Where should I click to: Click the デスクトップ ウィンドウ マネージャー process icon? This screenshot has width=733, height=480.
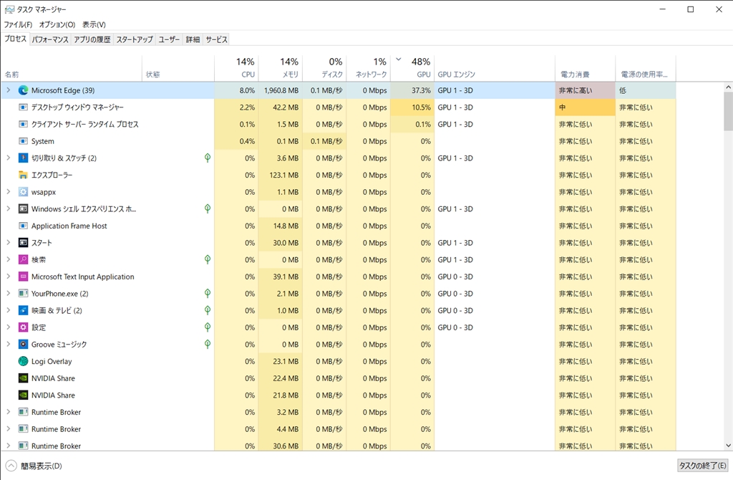[x=23, y=107]
